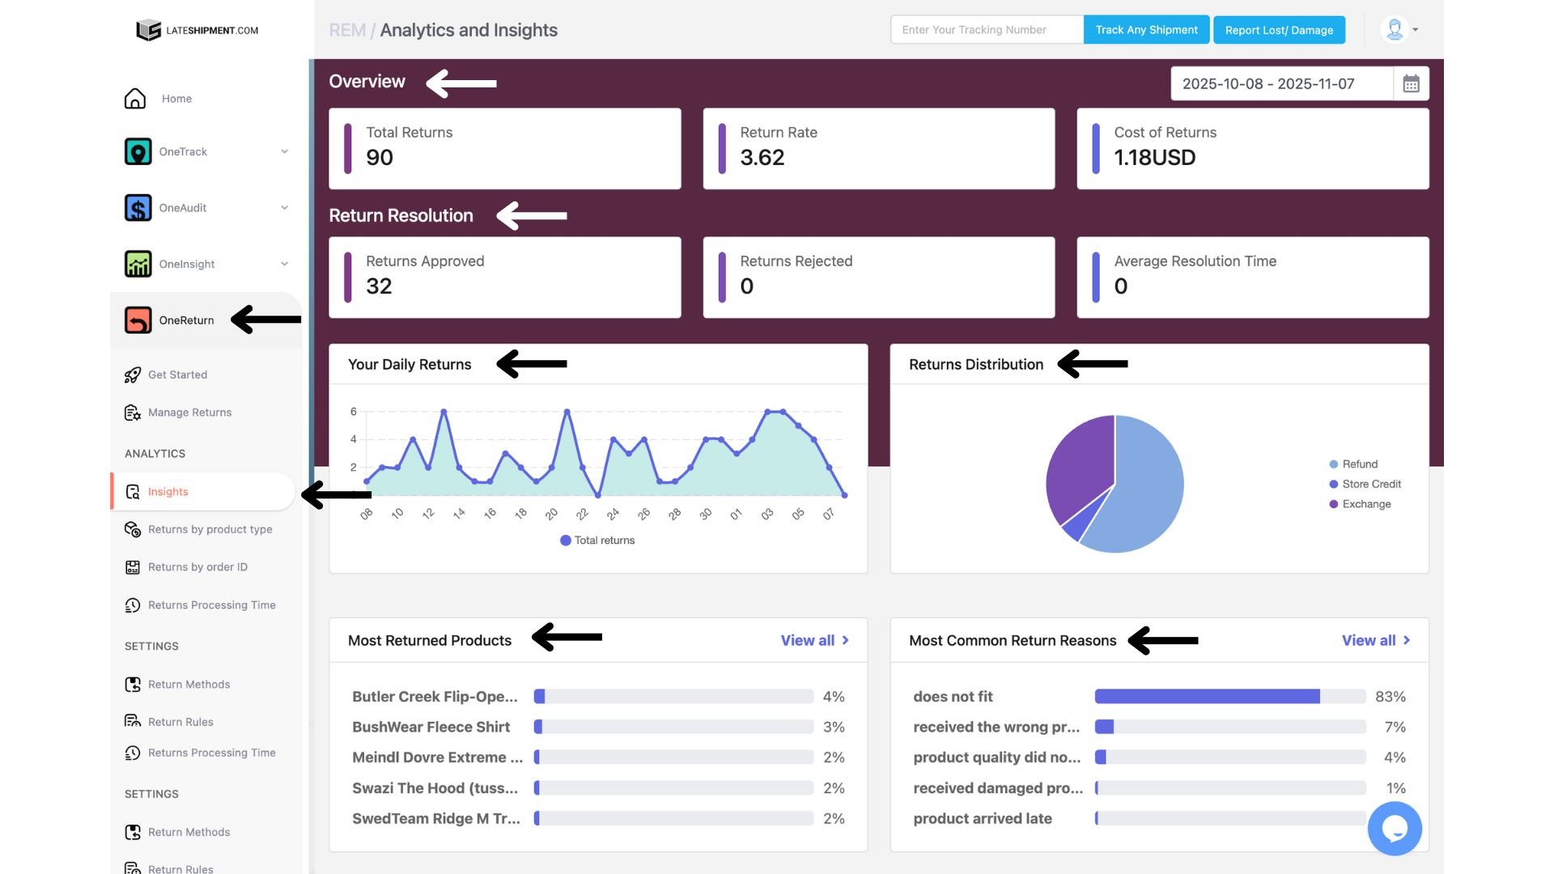Expand the OneAudit menu chevron
This screenshot has width=1554, height=874.
pos(284,208)
